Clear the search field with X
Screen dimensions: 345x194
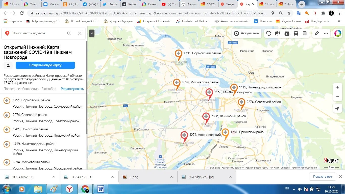(x=80, y=33)
